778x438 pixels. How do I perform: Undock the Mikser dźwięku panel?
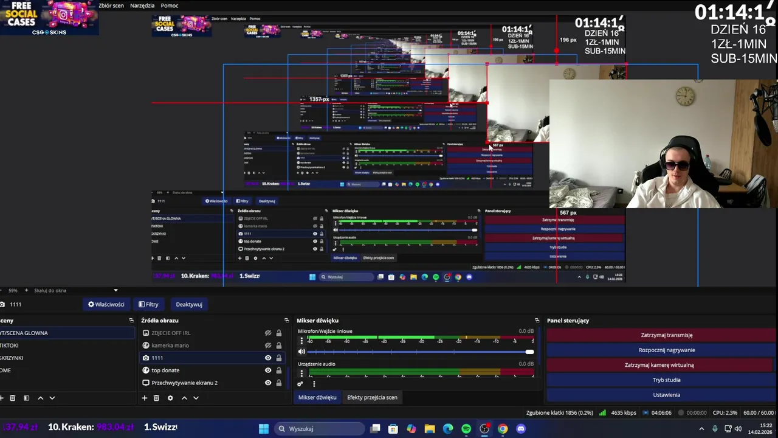(x=537, y=321)
